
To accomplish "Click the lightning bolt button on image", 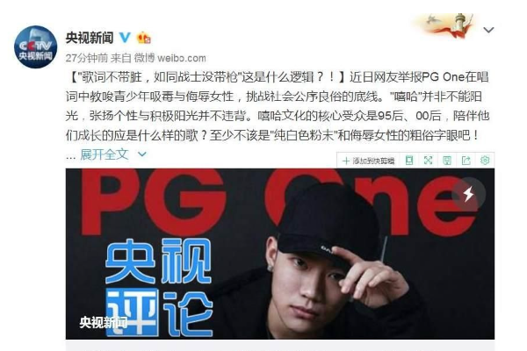I will pos(468,194).
